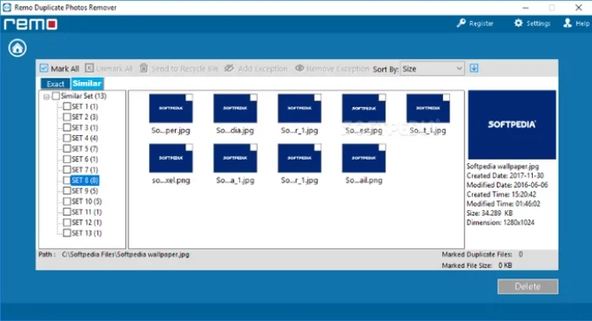This screenshot has width=592, height=321.
Task: Open the Settings gear icon
Action: [518, 23]
